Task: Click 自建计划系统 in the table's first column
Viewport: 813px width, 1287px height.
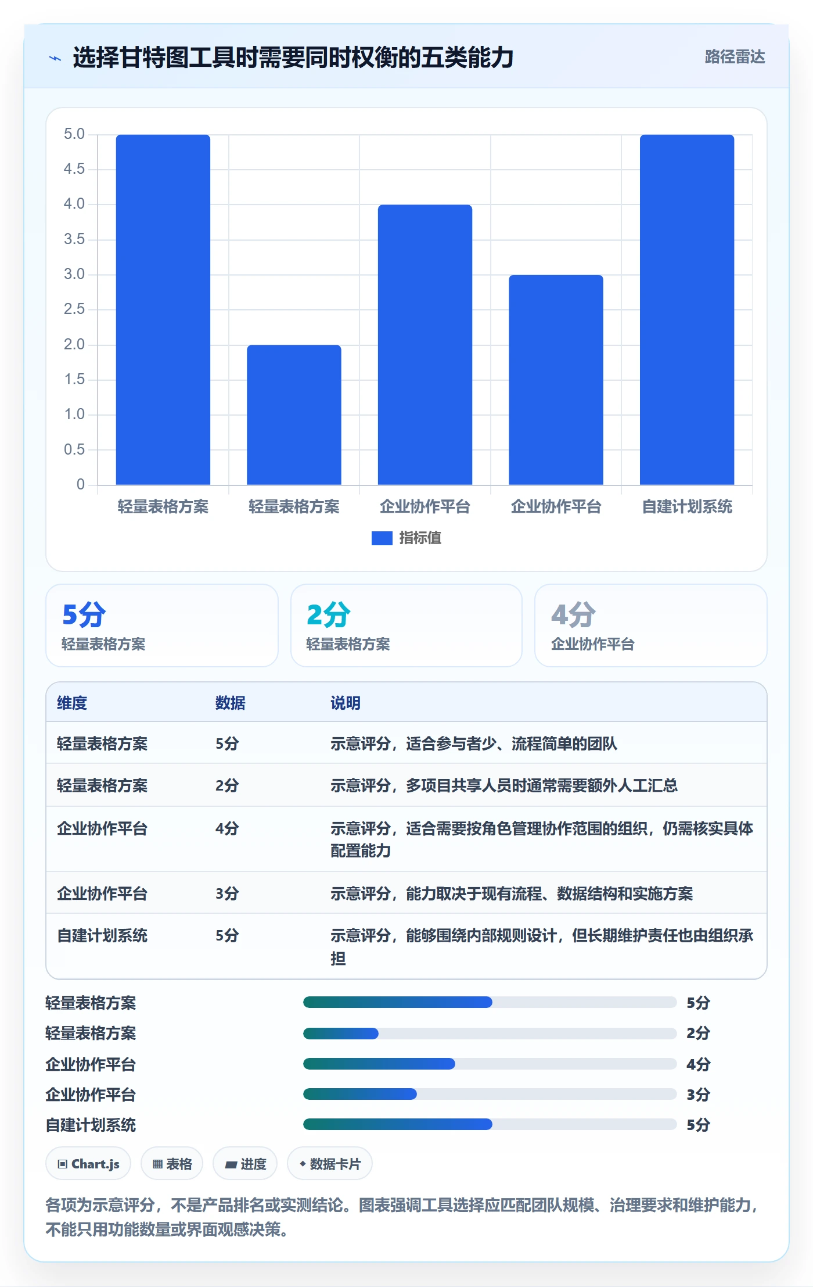Action: 102,935
